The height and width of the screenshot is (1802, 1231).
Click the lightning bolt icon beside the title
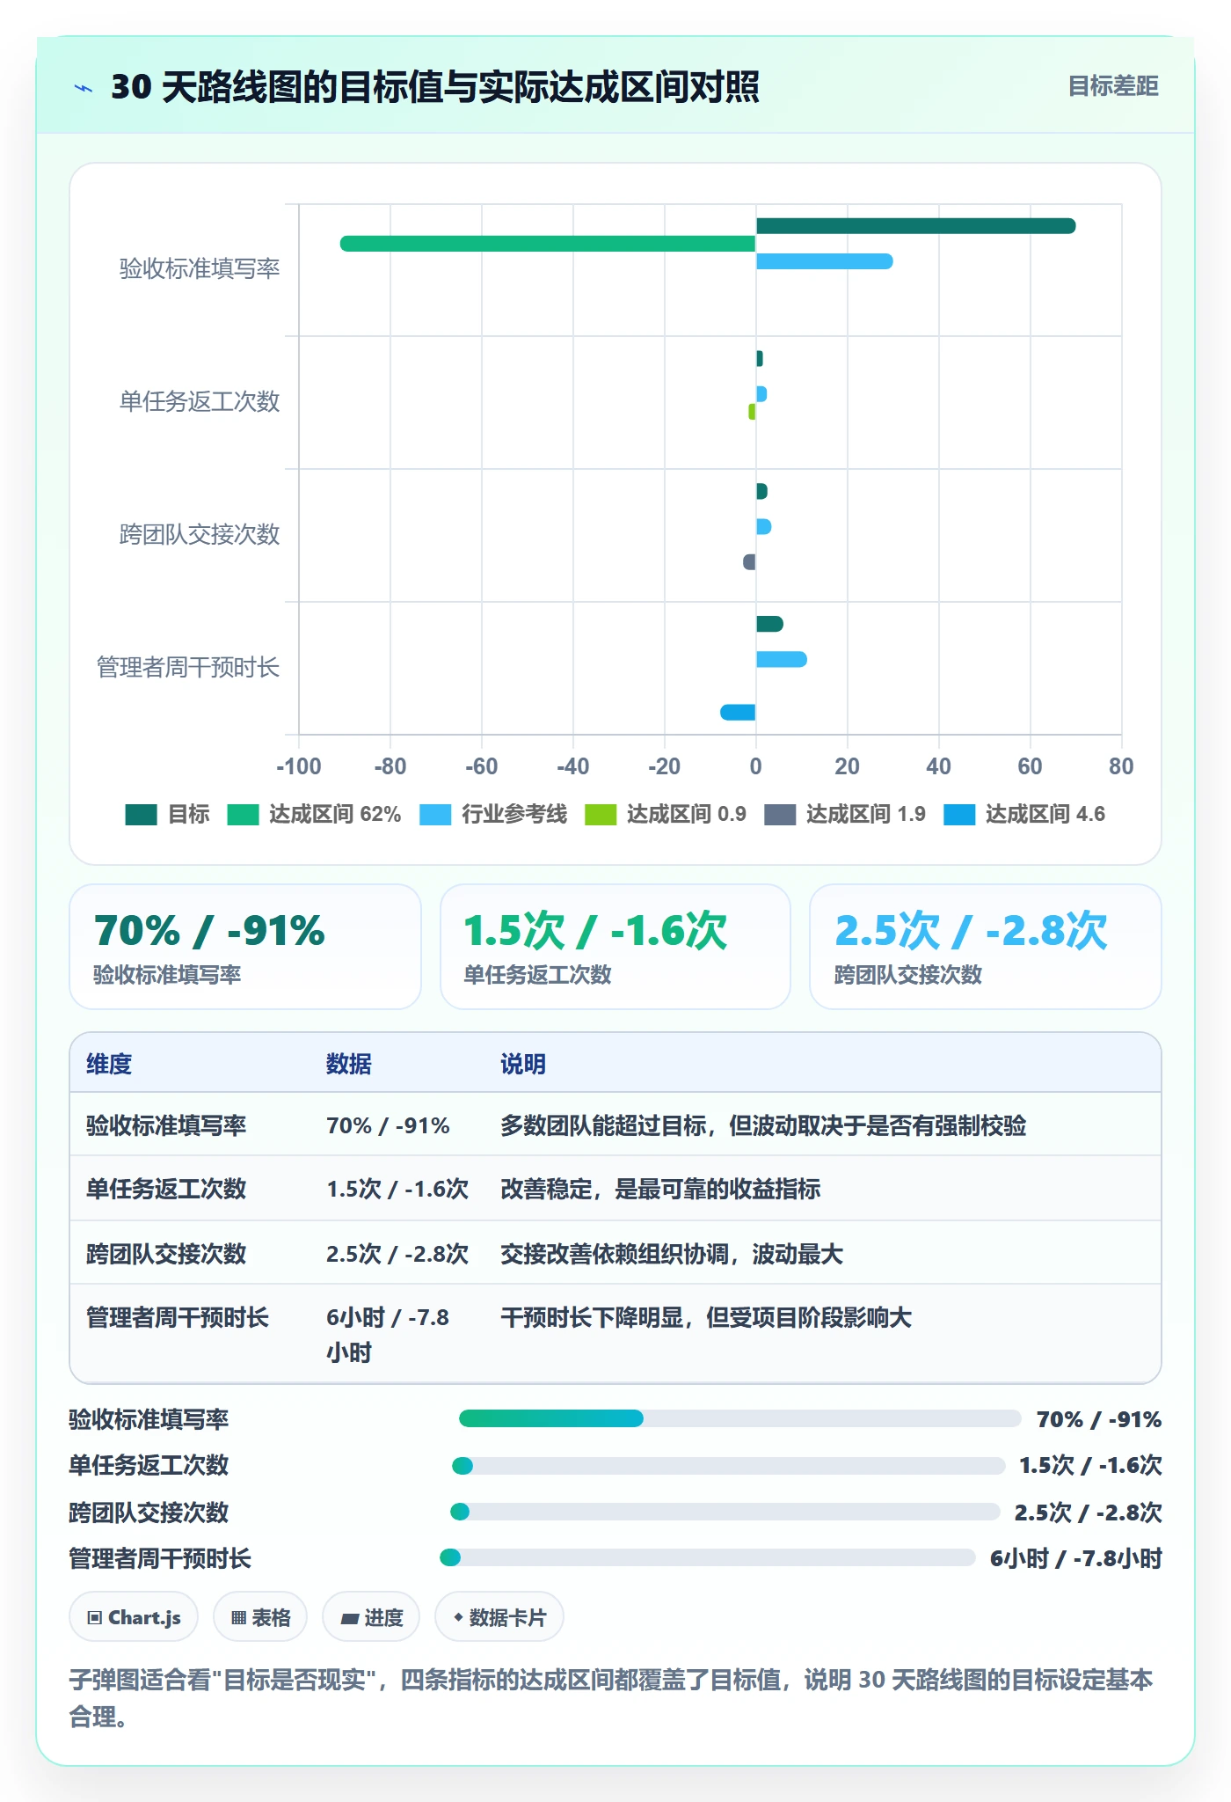[x=84, y=88]
